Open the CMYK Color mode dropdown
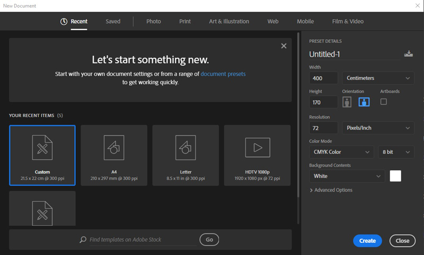This screenshot has height=255, width=424. pyautogui.click(x=341, y=152)
